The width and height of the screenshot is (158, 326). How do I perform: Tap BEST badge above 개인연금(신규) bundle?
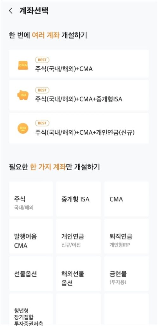[x=42, y=123]
